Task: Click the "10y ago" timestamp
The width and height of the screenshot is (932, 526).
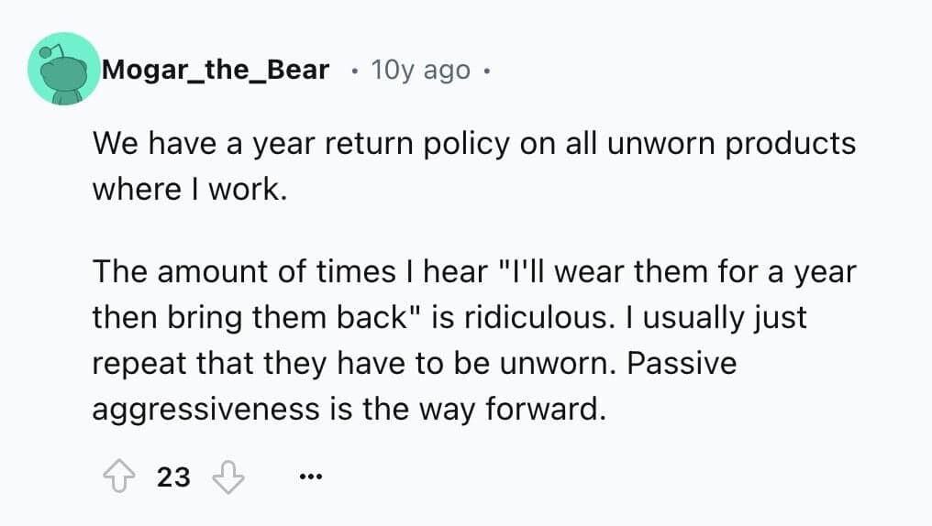Action: (420, 70)
